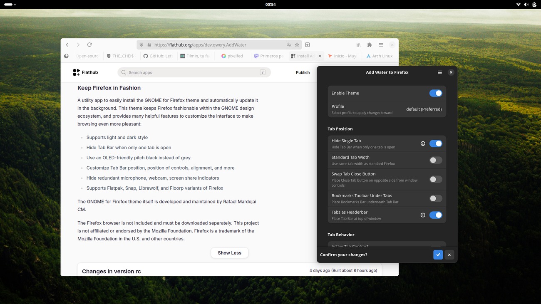Click 'Changes in version rc' heading
This screenshot has height=304, width=541.
click(x=112, y=272)
